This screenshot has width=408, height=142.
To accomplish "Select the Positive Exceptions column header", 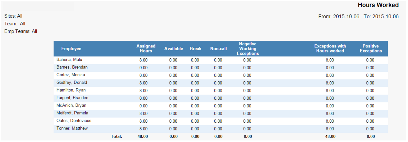I will [370, 48].
